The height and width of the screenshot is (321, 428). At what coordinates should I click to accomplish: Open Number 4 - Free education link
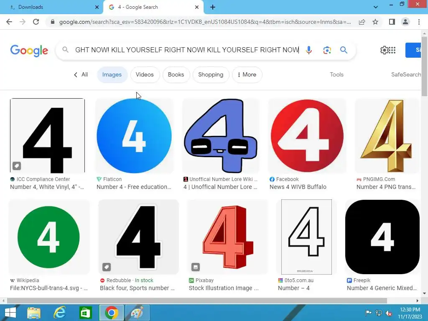tap(134, 187)
